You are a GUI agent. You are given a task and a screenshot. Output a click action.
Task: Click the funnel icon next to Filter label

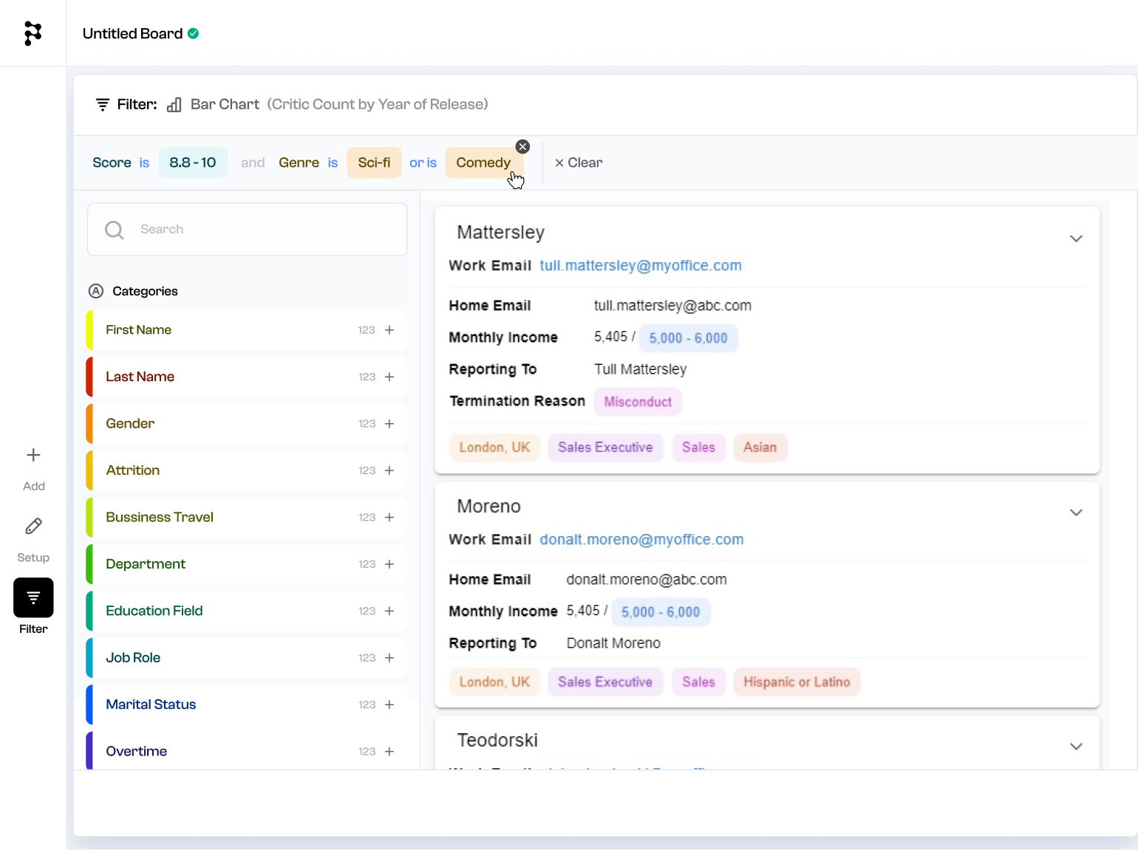(x=102, y=104)
